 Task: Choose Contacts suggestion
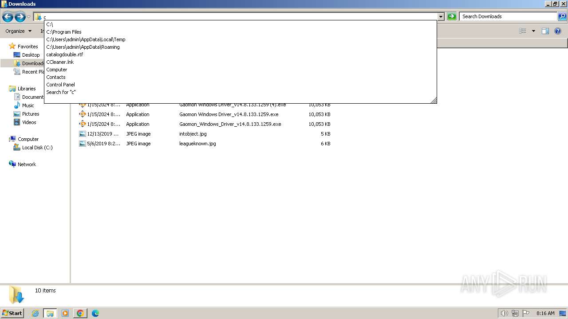[x=240, y=77]
